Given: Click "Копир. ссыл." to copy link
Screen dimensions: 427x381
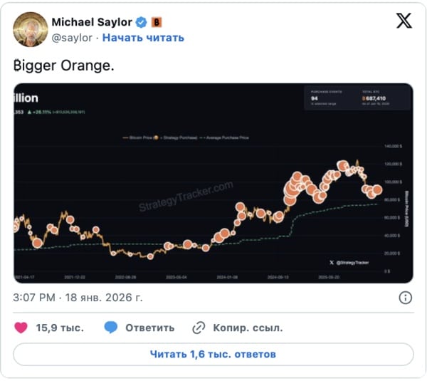Looking at the screenshot, I should click(248, 328).
